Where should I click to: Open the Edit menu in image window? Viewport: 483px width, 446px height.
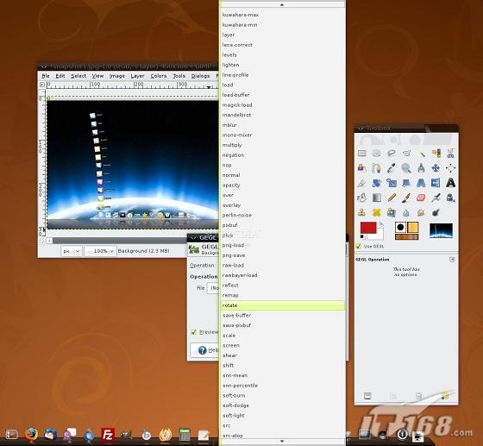tap(60, 76)
